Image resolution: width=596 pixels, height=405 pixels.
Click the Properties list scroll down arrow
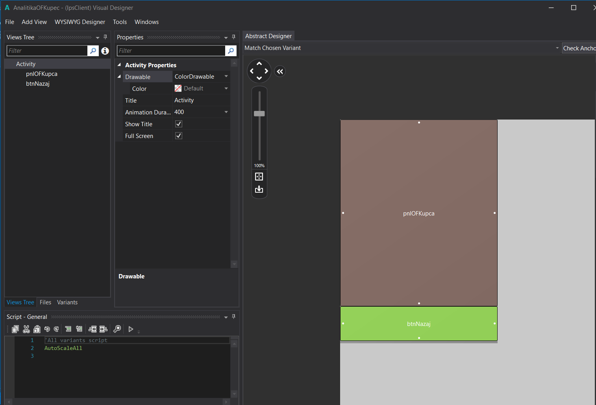[234, 264]
